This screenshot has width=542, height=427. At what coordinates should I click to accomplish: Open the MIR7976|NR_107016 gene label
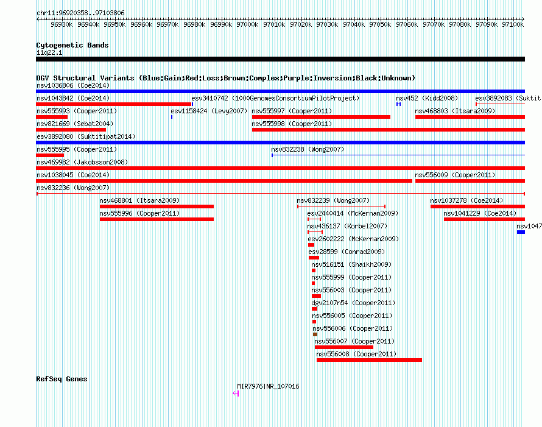(x=268, y=386)
